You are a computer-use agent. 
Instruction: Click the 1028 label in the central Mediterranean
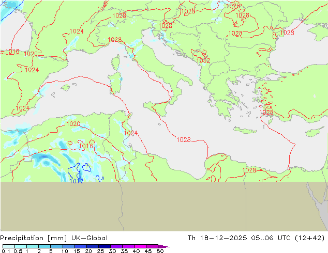click(x=184, y=139)
